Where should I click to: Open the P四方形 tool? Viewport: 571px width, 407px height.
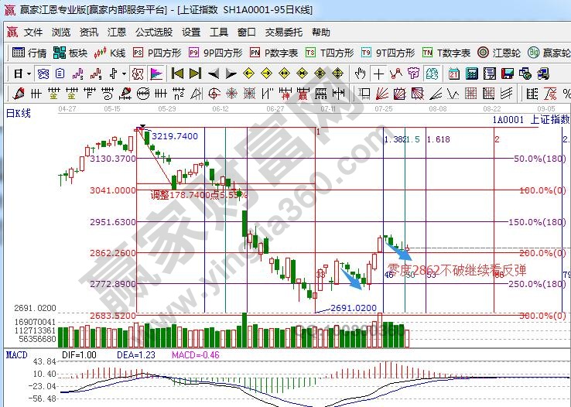coord(157,53)
